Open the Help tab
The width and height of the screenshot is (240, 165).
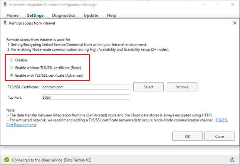[x=111, y=15]
